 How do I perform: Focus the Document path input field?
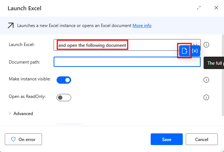click(127, 62)
